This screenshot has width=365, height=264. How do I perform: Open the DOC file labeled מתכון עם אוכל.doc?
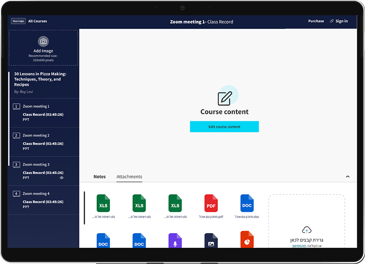point(247,203)
